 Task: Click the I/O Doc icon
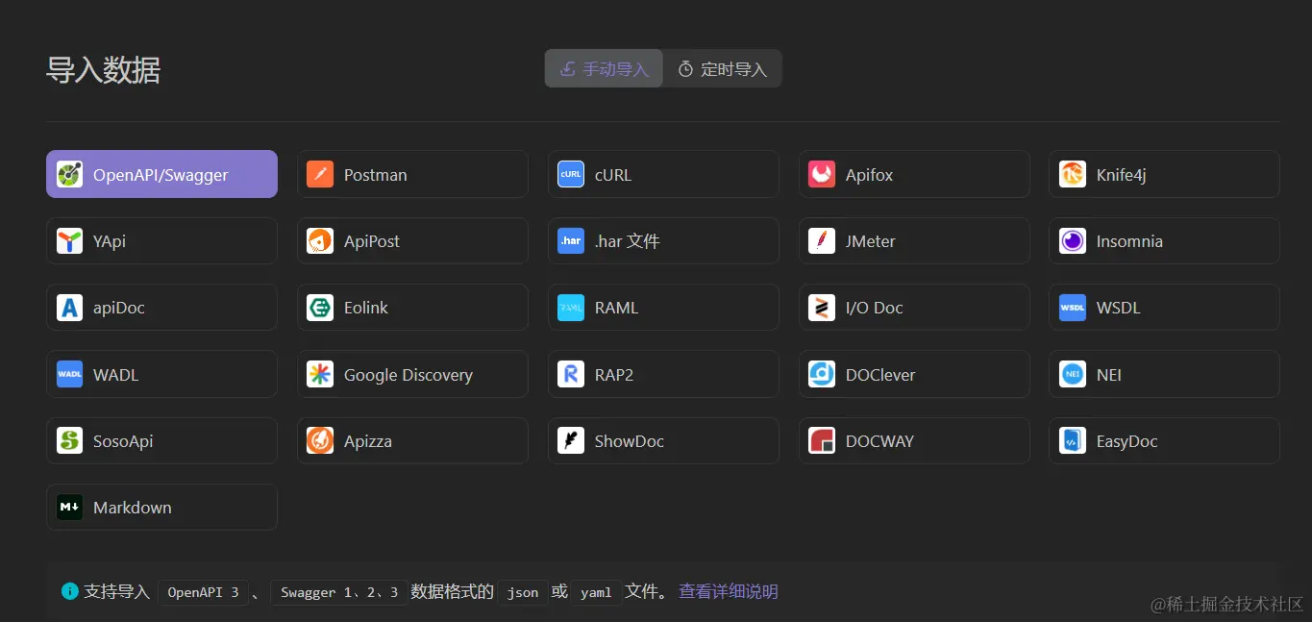pyautogui.click(x=822, y=308)
